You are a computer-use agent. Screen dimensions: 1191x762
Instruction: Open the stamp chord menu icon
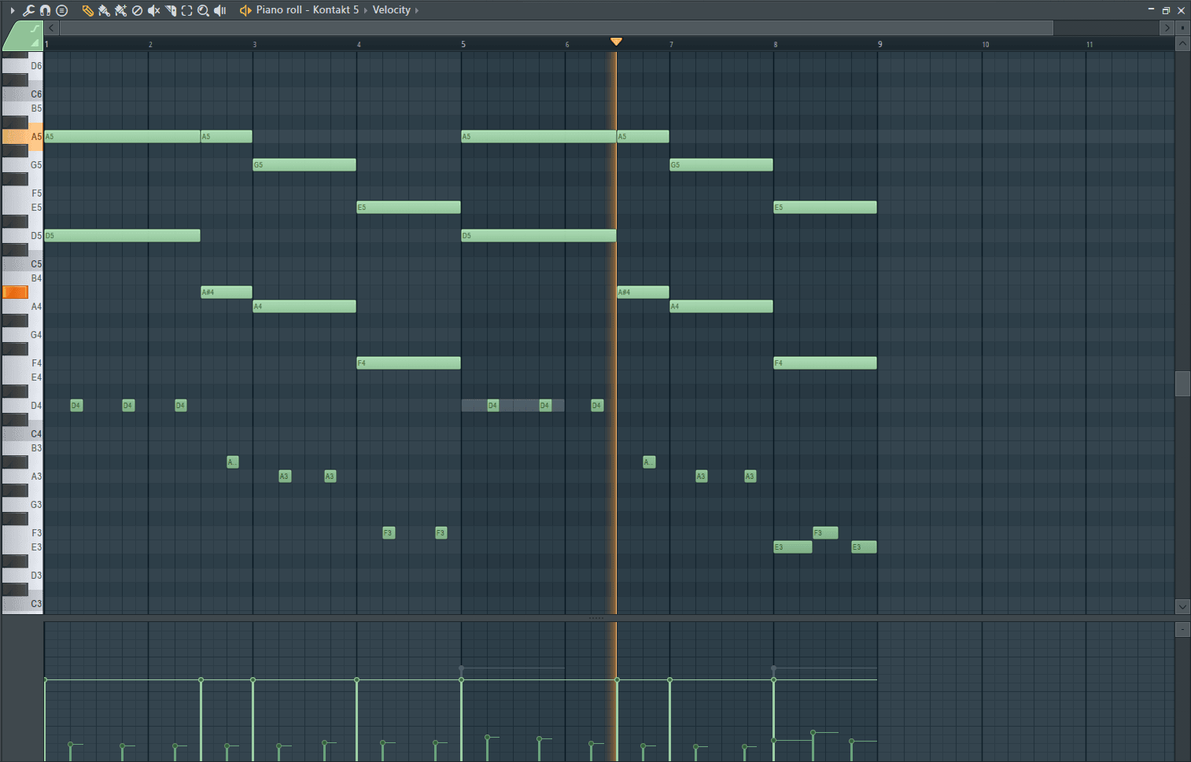tap(62, 10)
